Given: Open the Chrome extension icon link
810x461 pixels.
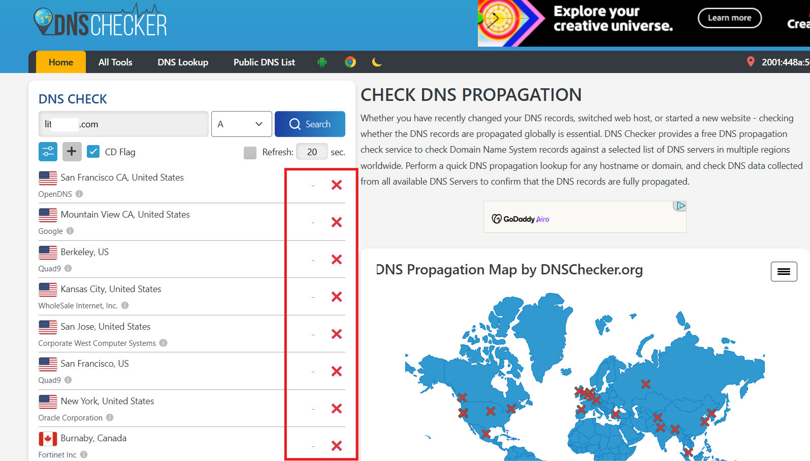Looking at the screenshot, I should pyautogui.click(x=350, y=62).
